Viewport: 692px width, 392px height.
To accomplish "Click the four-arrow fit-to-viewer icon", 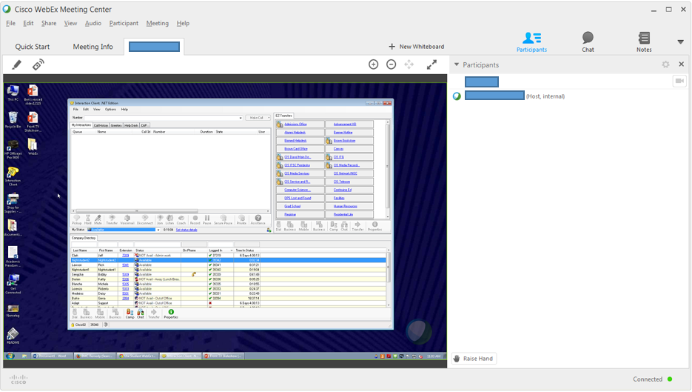I will point(409,64).
